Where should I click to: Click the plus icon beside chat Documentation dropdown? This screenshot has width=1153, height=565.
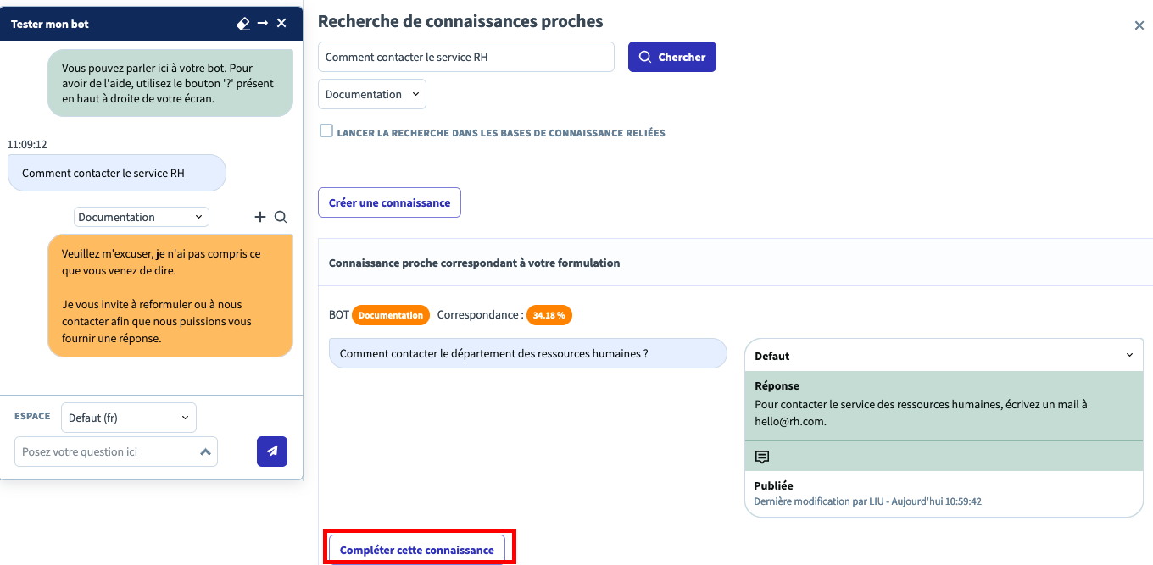click(260, 217)
